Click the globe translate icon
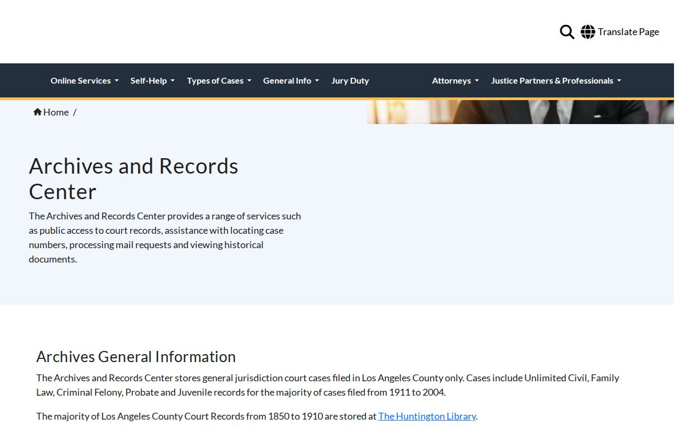682x426 pixels. 588,32
